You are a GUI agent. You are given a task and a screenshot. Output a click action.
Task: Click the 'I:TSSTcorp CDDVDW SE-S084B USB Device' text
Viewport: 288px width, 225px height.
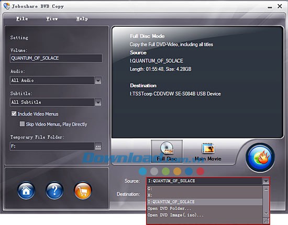(175, 94)
